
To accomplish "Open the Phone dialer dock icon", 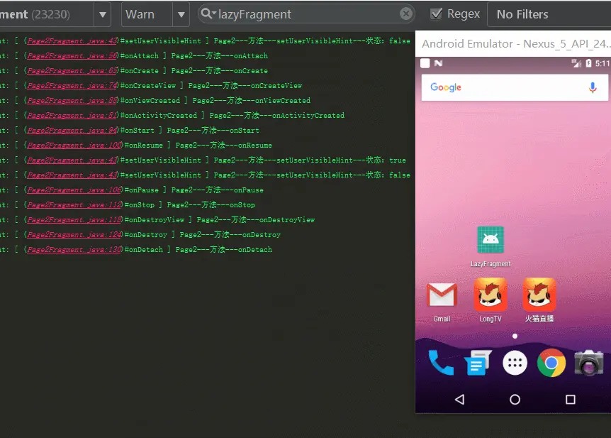I will (x=441, y=363).
